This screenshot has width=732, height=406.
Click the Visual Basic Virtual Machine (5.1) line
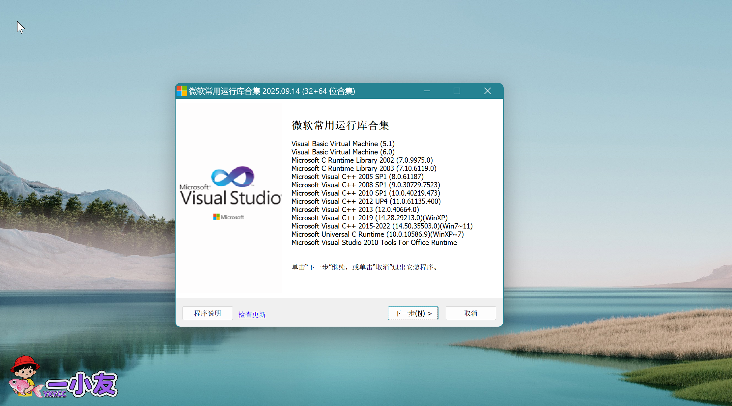pyautogui.click(x=343, y=144)
